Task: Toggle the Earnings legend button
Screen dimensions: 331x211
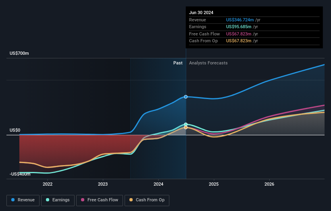Action: tap(58, 200)
